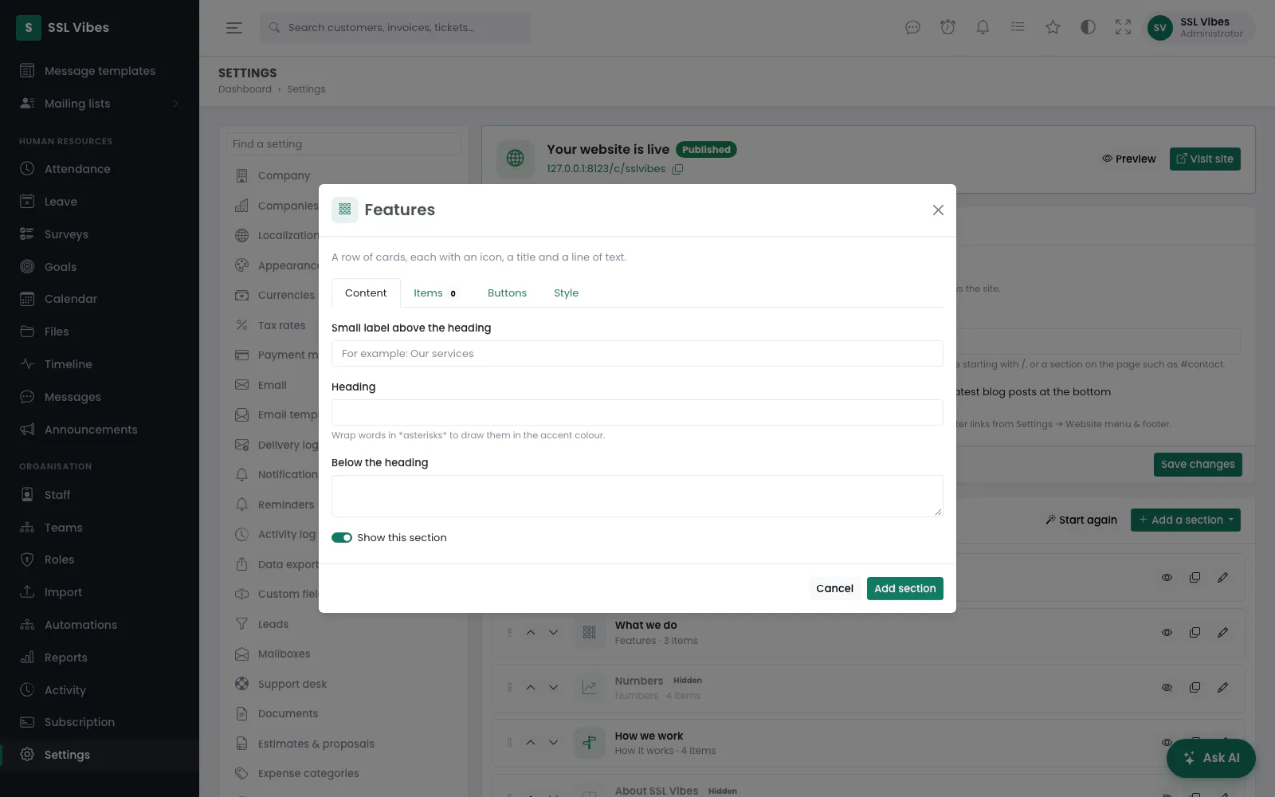Open the alarm clock reminders icon
This screenshot has height=797, width=1275.
click(947, 27)
